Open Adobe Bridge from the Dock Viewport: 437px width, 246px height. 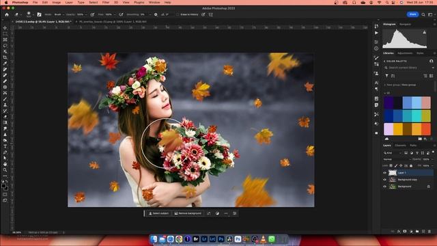point(196,239)
